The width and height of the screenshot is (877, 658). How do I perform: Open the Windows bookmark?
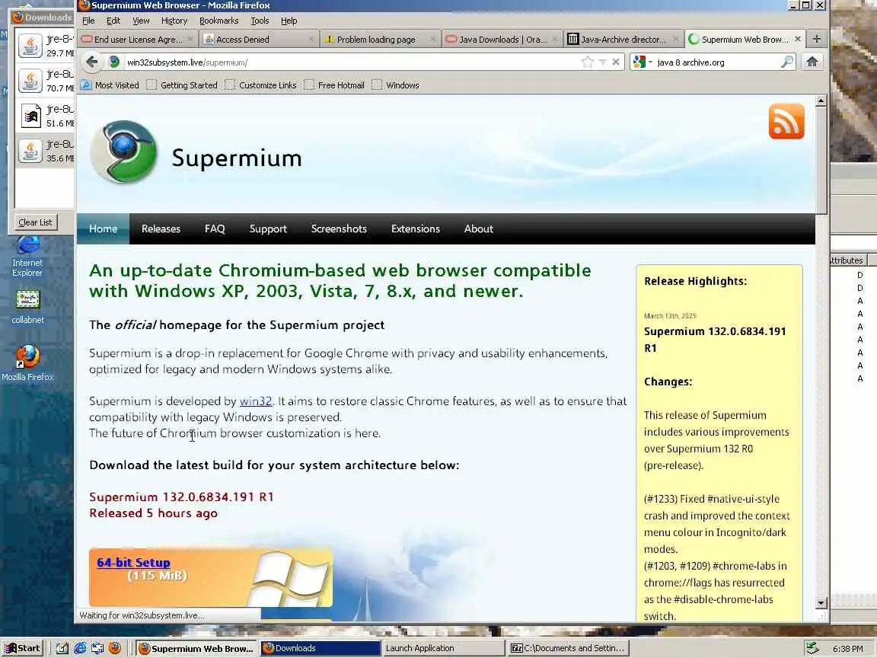(395, 85)
